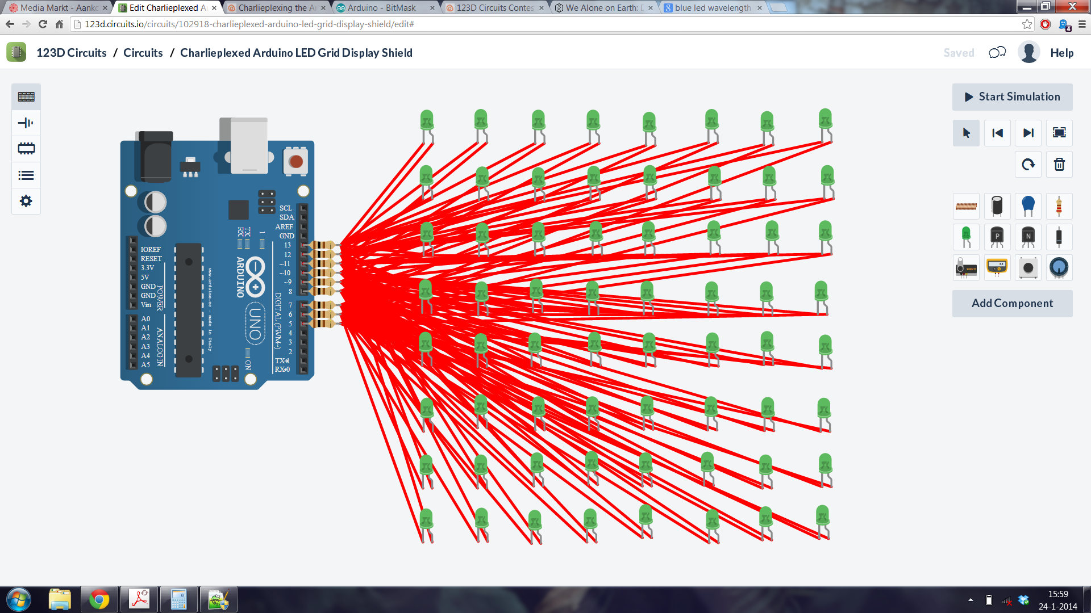Pick the potentiometer component
Screen dimensions: 1091x613
tap(1059, 267)
